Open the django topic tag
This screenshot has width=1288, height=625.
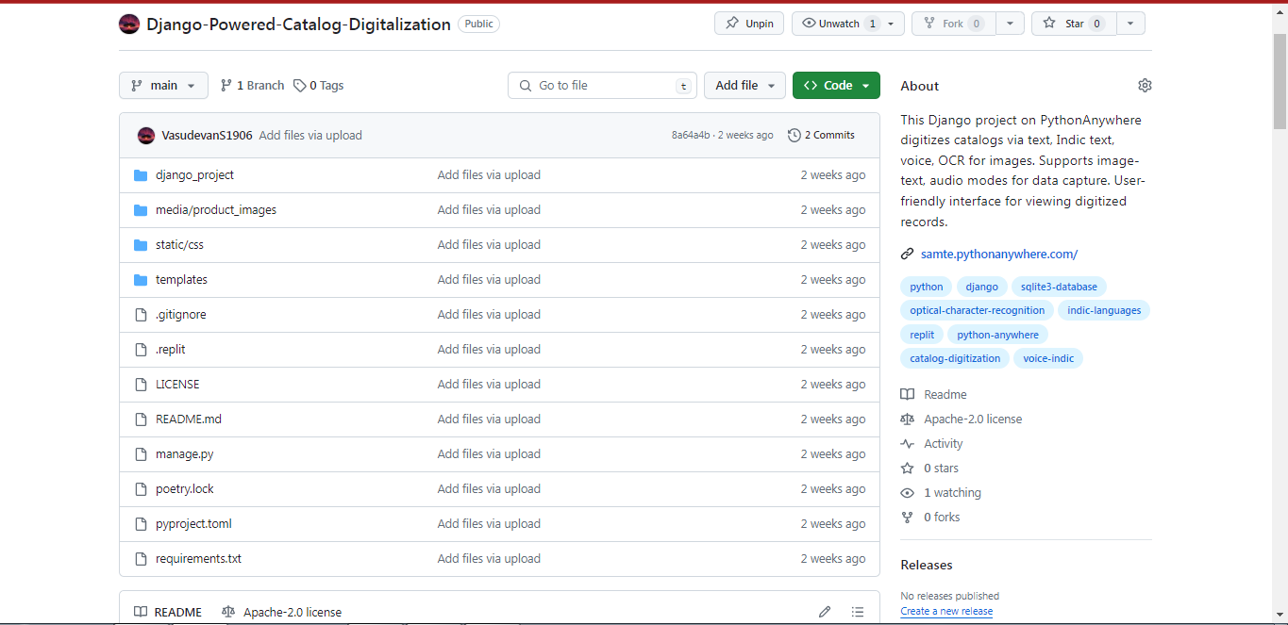982,287
